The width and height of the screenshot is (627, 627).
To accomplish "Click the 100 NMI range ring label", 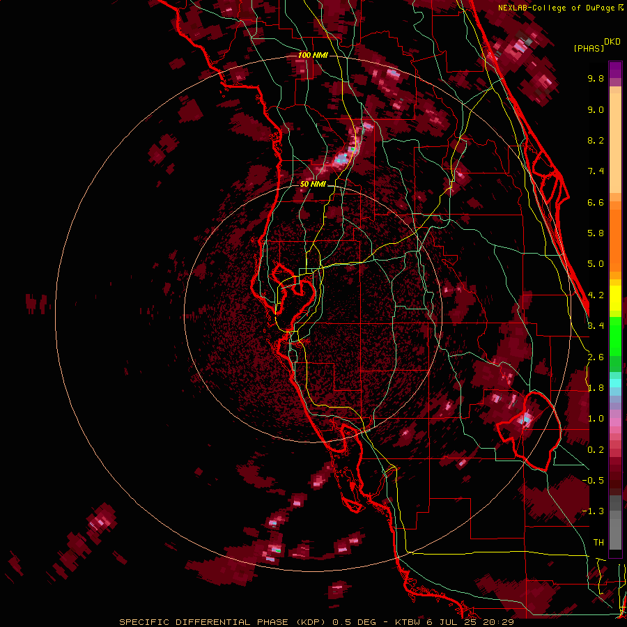I will [313, 55].
